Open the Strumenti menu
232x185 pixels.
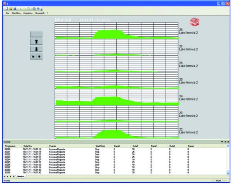tap(40, 13)
